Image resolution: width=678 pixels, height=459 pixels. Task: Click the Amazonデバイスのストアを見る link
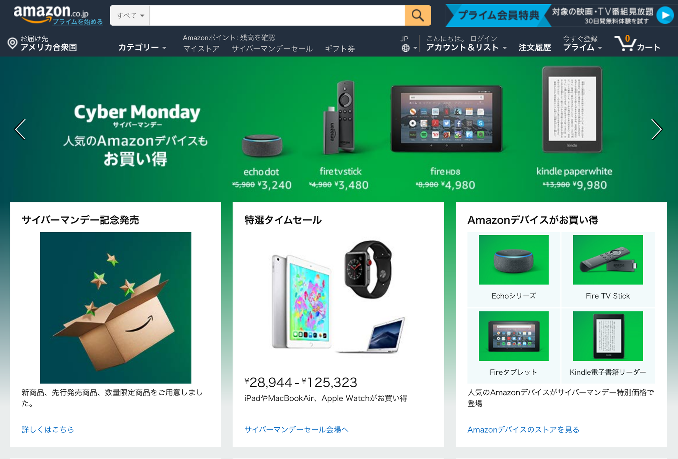click(x=523, y=430)
